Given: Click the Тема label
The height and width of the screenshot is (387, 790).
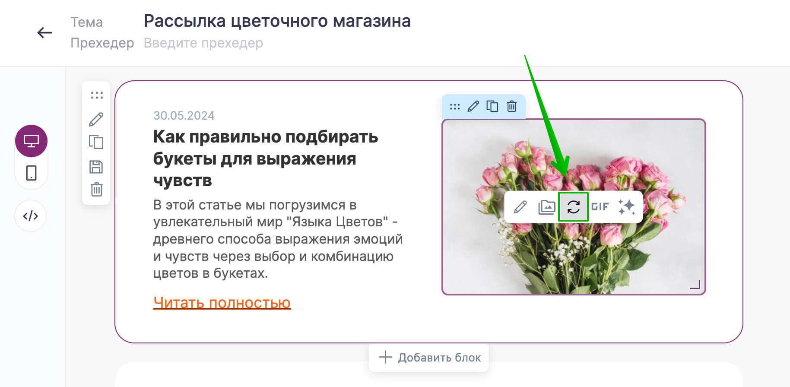Looking at the screenshot, I should point(86,22).
